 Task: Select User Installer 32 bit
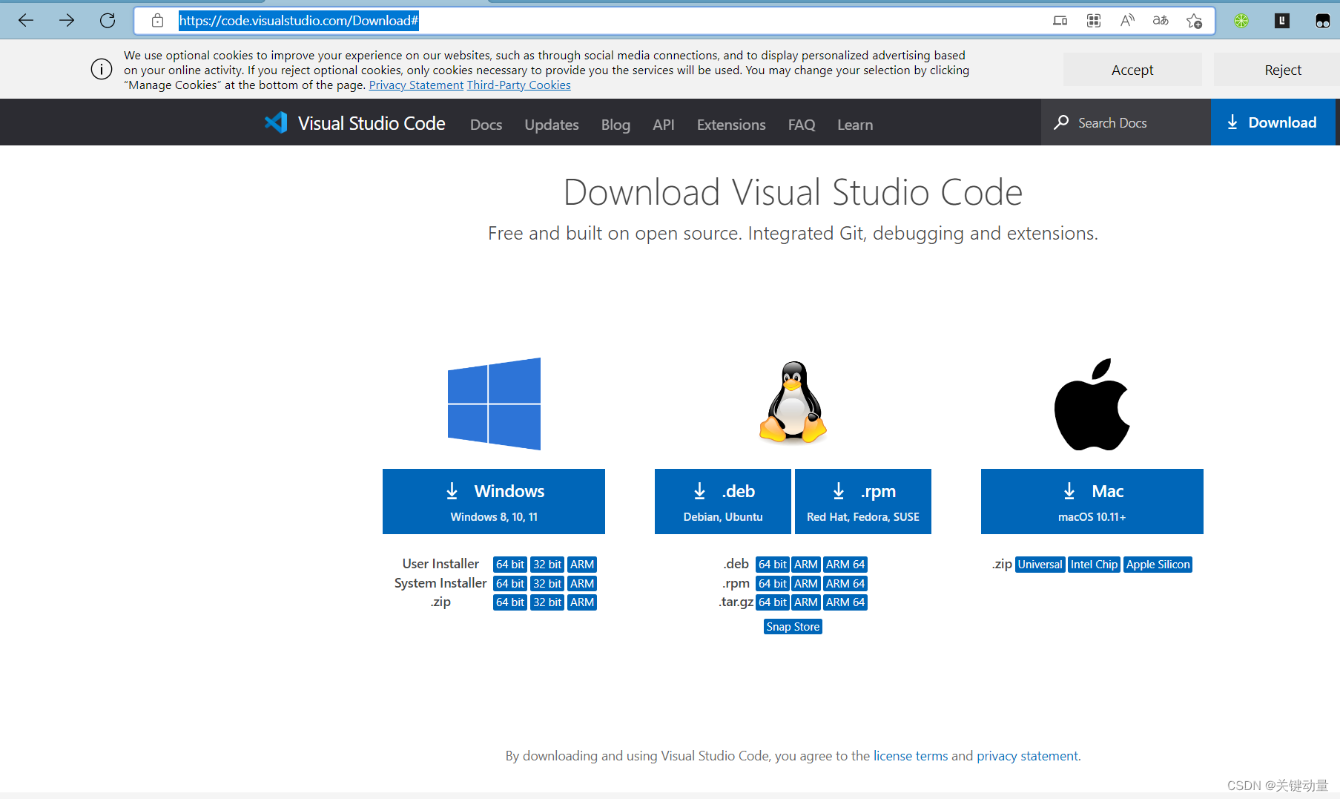tap(547, 565)
